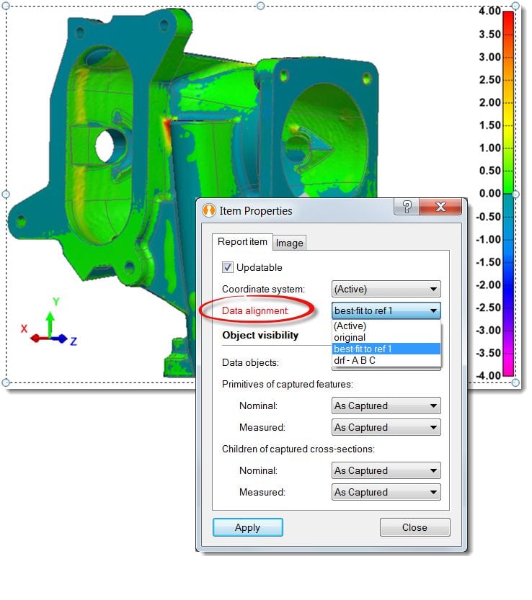Click the 0.00 scale value label
Viewport: 532px width, 600px height.
pos(490,194)
